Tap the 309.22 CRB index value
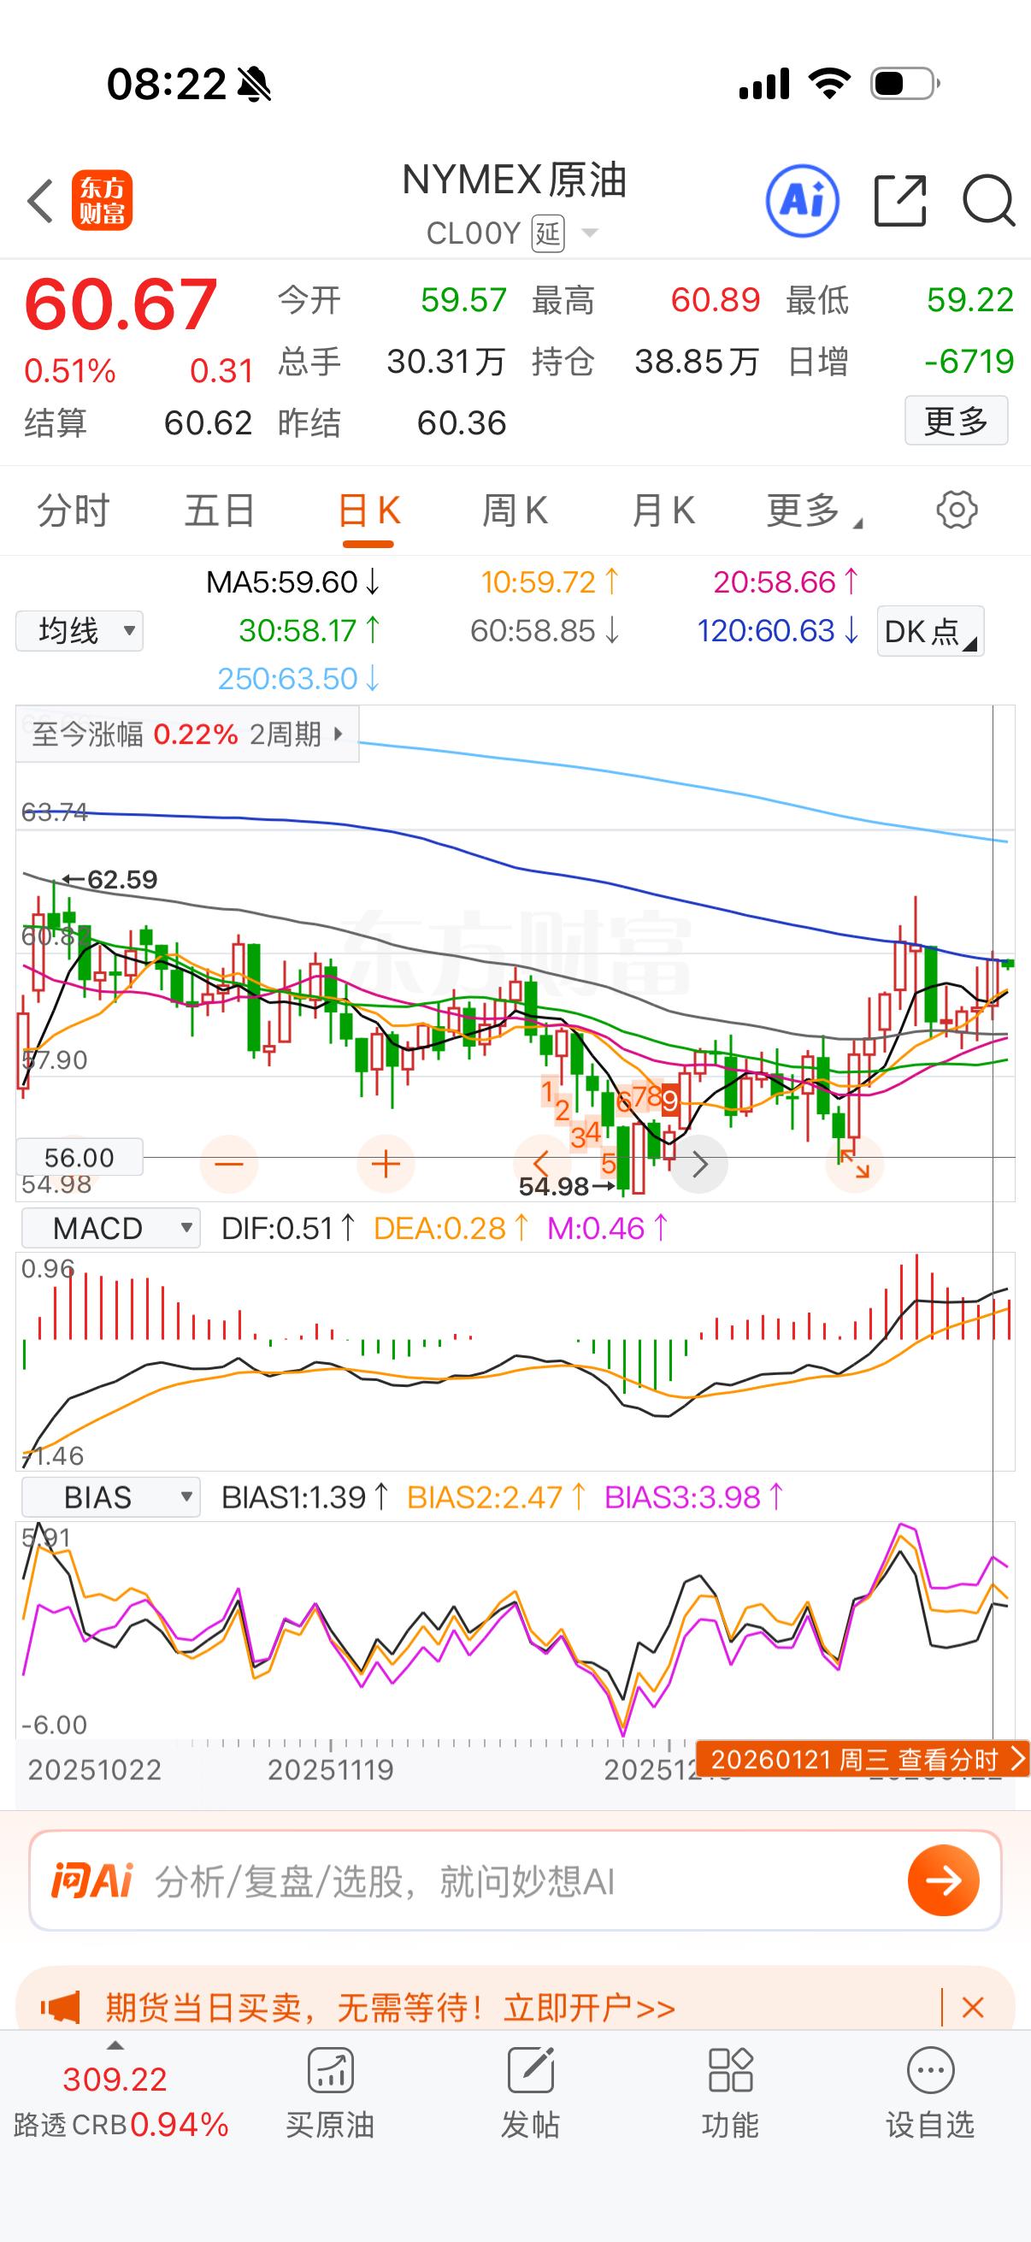The height and width of the screenshot is (2242, 1031). 115,2080
